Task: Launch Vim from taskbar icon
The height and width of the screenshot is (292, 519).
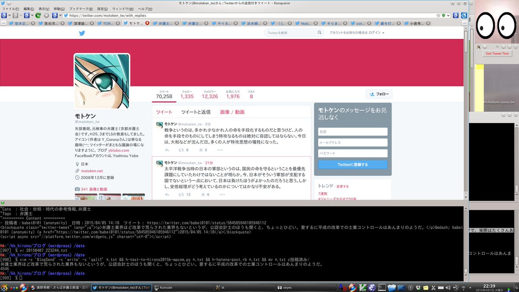Action: 363,287
